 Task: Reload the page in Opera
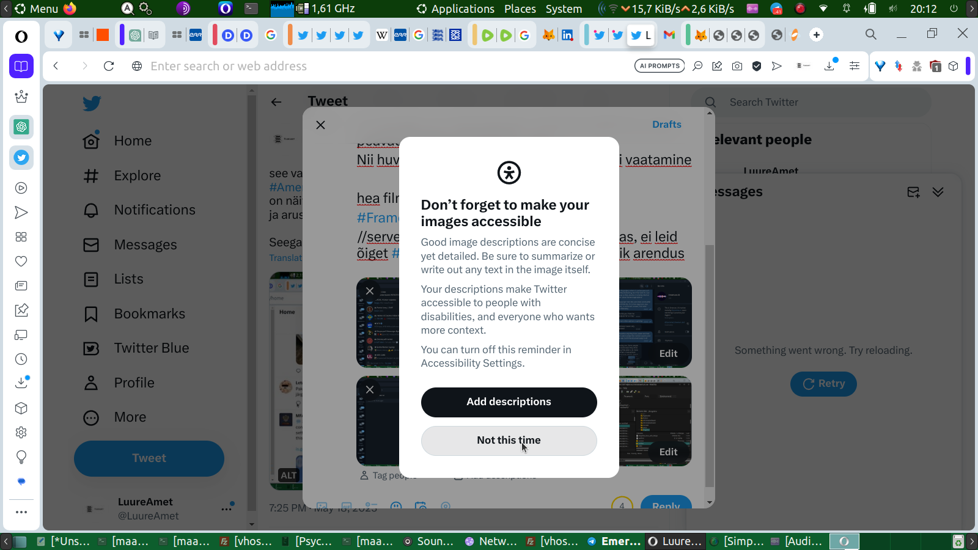point(109,66)
